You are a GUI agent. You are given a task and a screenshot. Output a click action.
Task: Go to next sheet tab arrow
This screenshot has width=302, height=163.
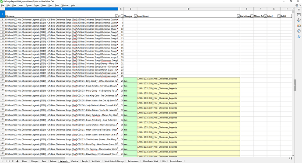(x=9, y=161)
